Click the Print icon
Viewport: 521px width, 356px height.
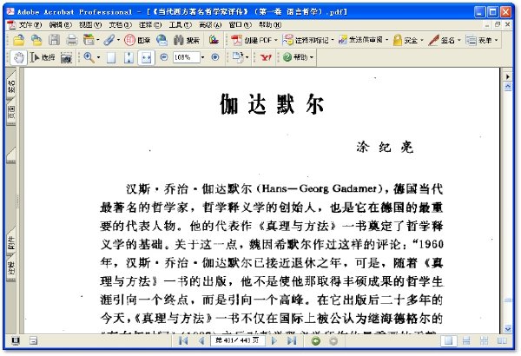pyautogui.click(x=71, y=40)
